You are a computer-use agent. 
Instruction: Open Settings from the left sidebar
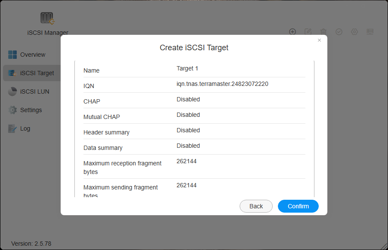point(31,110)
